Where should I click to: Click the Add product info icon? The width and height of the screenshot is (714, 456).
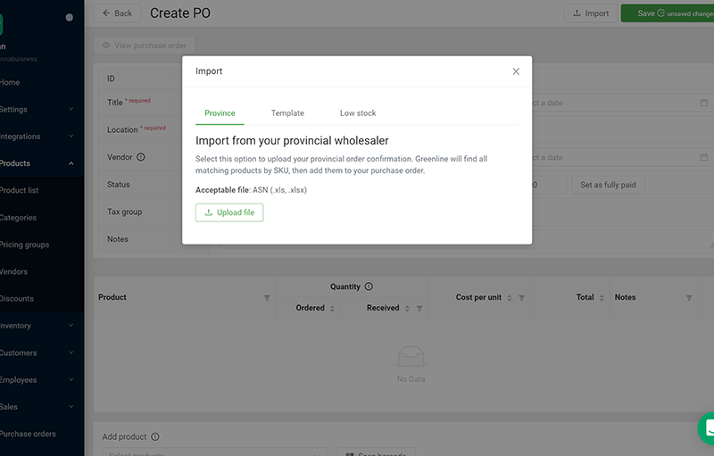(154, 436)
